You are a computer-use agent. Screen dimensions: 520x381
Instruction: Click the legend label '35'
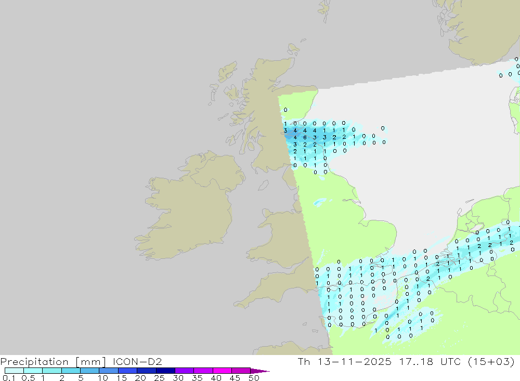[197, 378]
